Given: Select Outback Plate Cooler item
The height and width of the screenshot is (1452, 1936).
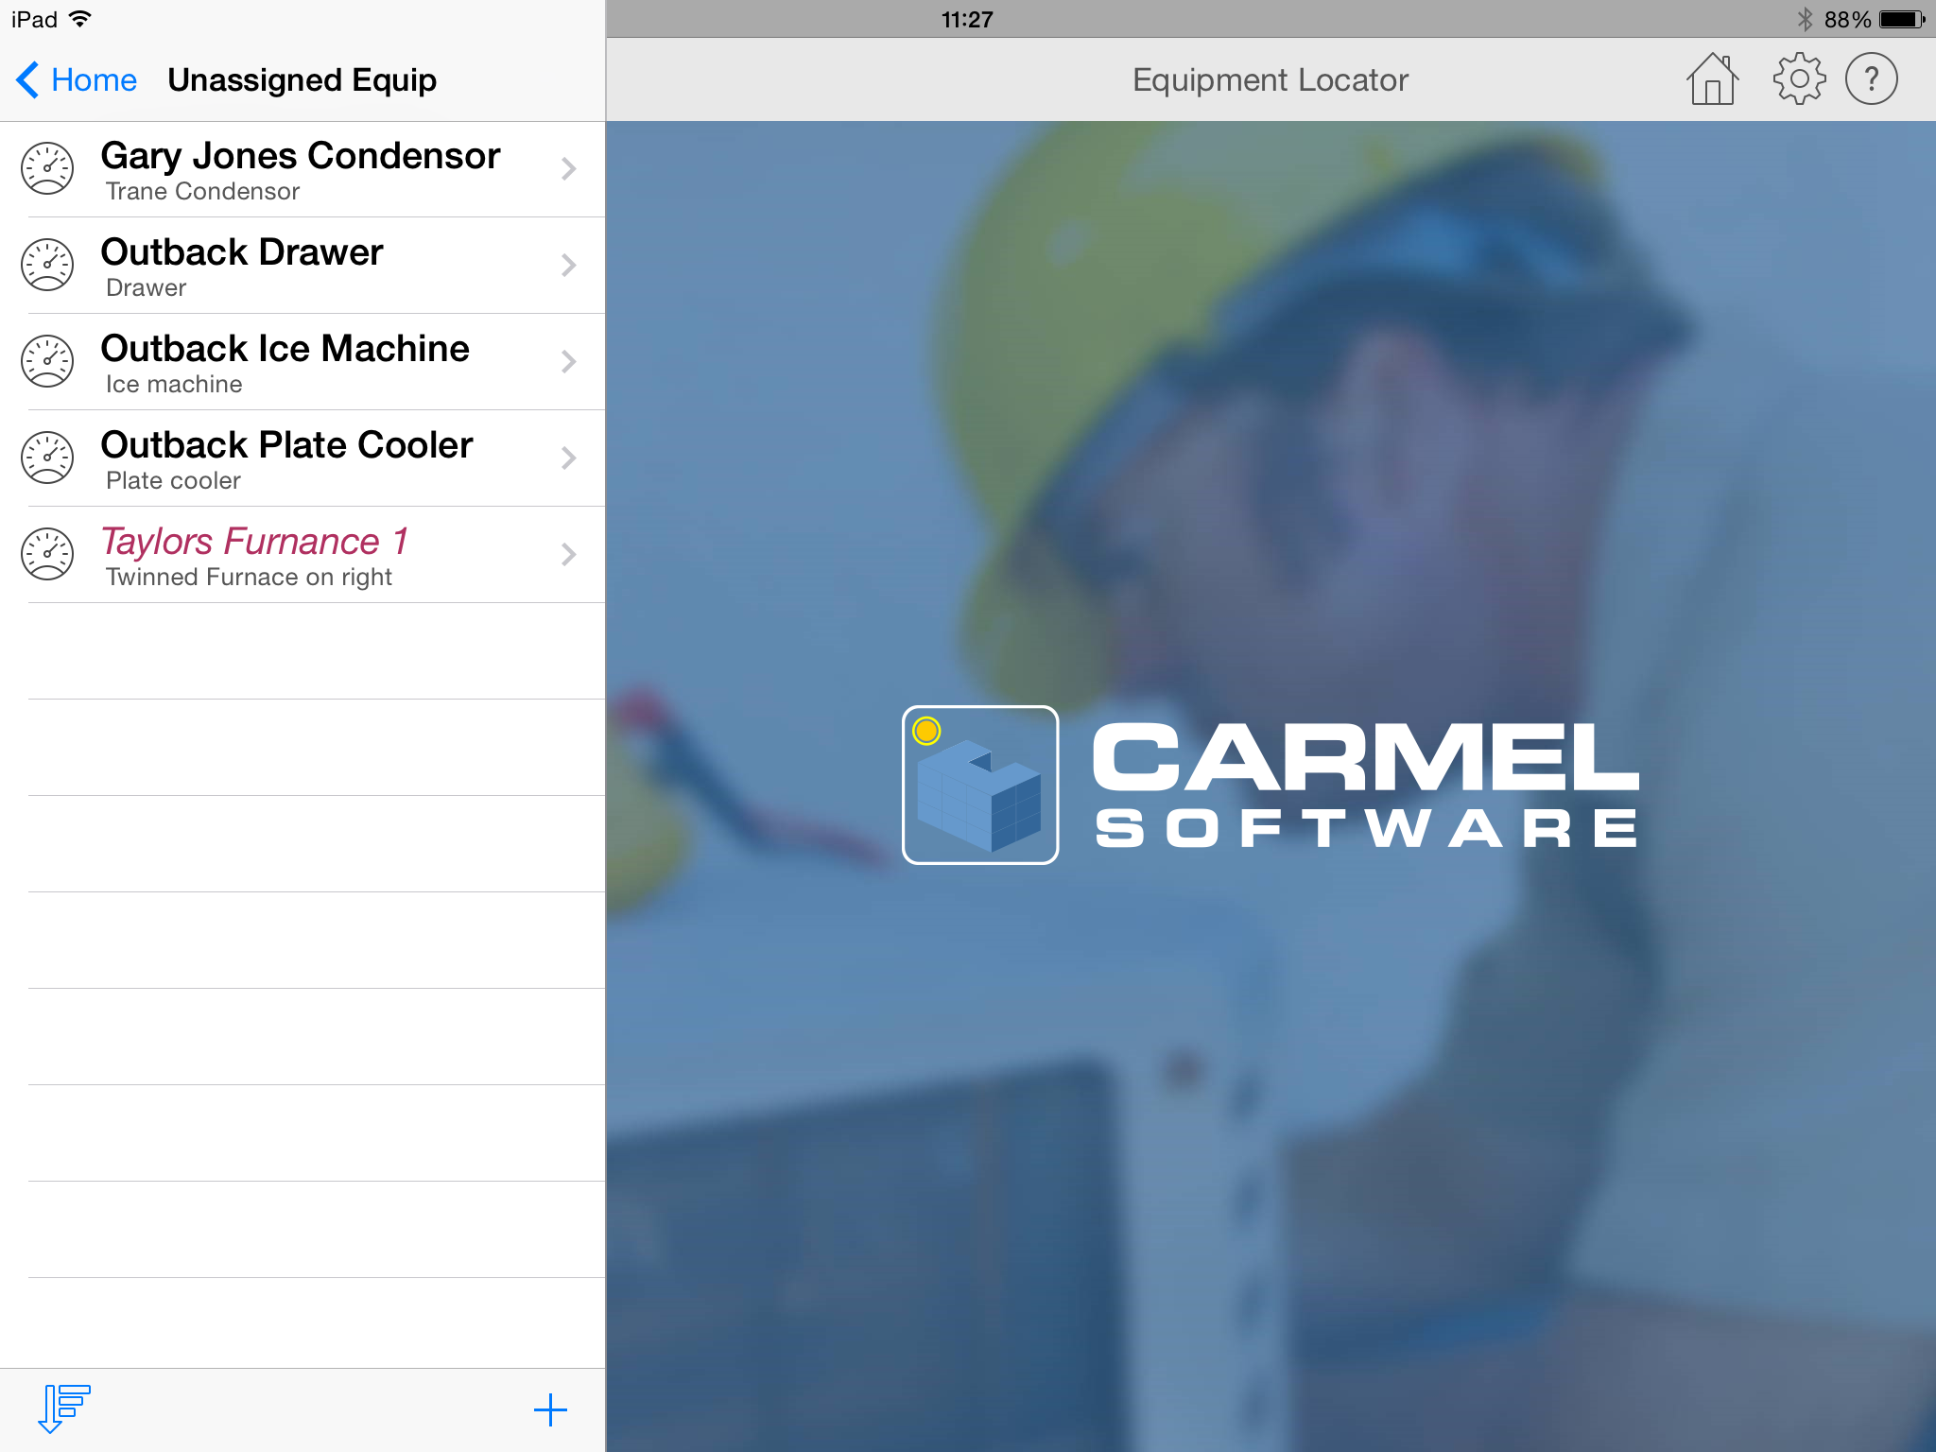Looking at the screenshot, I should 302,458.
